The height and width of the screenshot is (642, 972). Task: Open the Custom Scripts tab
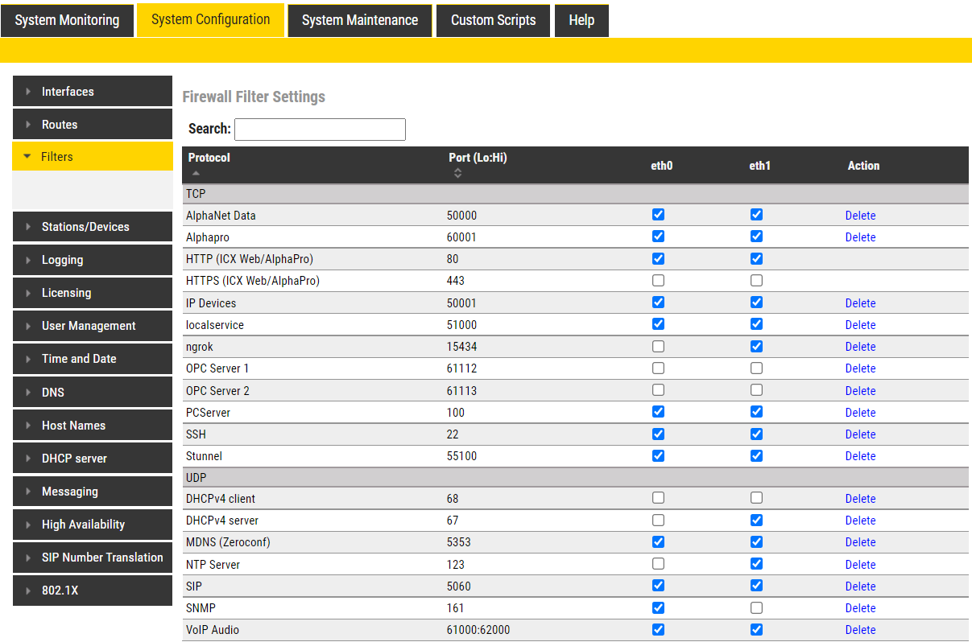click(493, 20)
